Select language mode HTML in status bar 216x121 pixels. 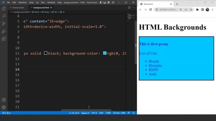(x=108, y=113)
